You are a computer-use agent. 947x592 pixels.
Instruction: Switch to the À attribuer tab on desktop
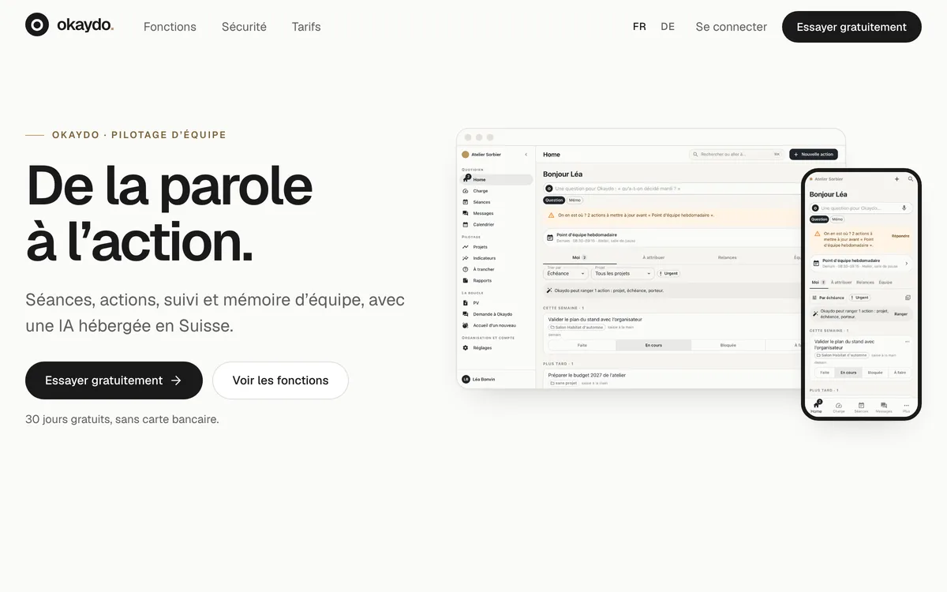[x=653, y=257]
